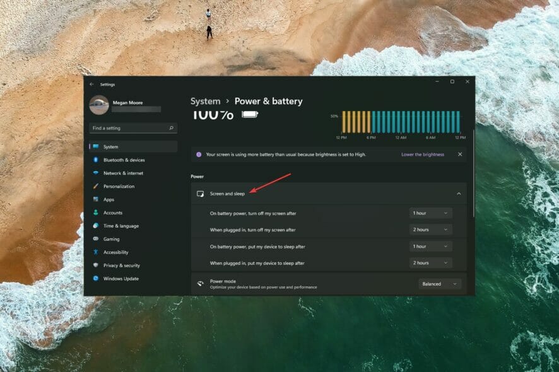Select the Accounts person icon
Image resolution: width=559 pixels, height=372 pixels.
click(x=96, y=212)
